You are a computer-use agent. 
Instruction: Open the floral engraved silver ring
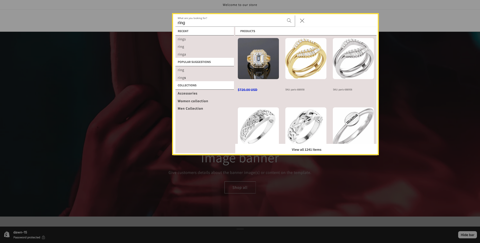258,126
